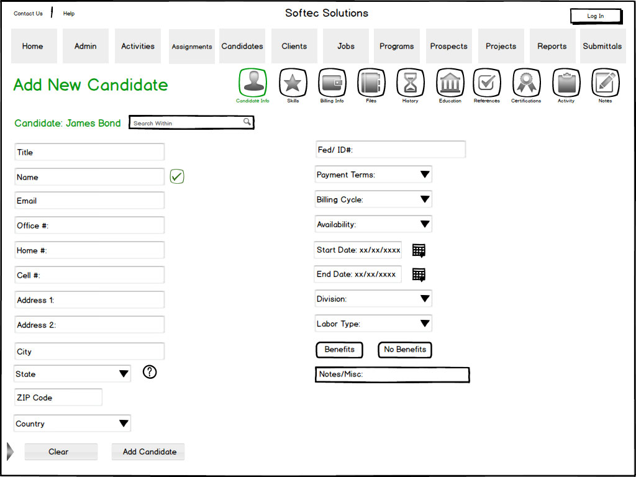
Task: Open the Reports menu tab
Action: [552, 46]
